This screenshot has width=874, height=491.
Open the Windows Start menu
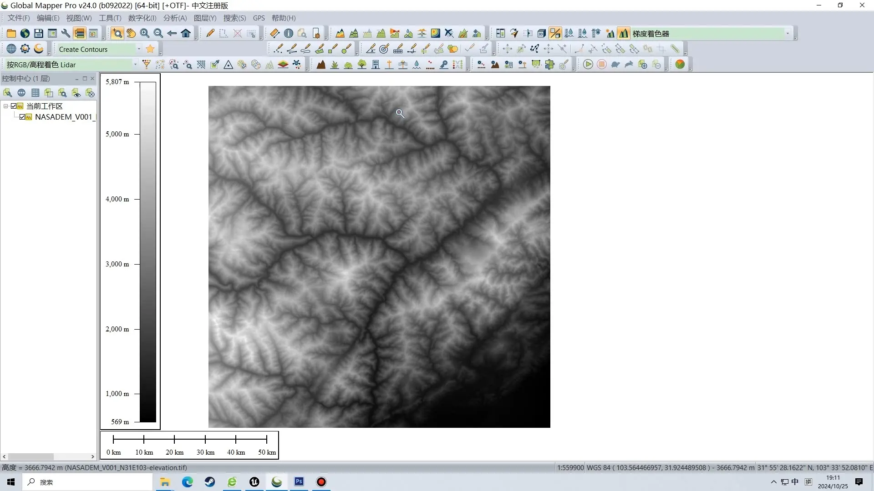coord(11,482)
